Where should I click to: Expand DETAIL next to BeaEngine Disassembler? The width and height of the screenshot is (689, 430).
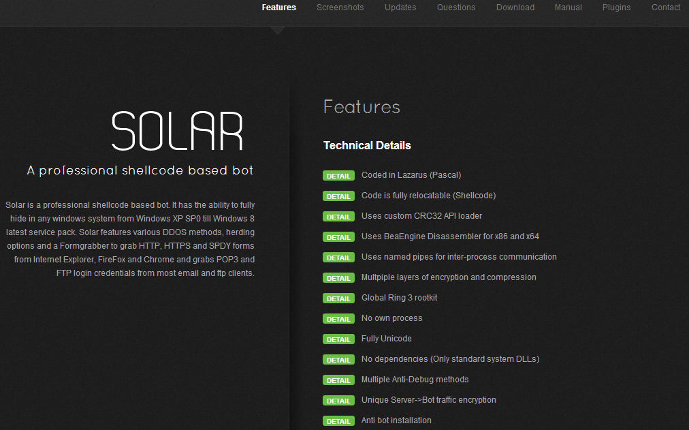click(338, 237)
